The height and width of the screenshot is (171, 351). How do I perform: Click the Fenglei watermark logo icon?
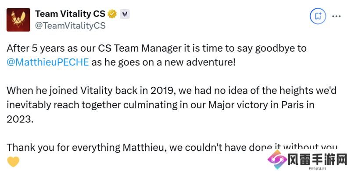[277, 159]
